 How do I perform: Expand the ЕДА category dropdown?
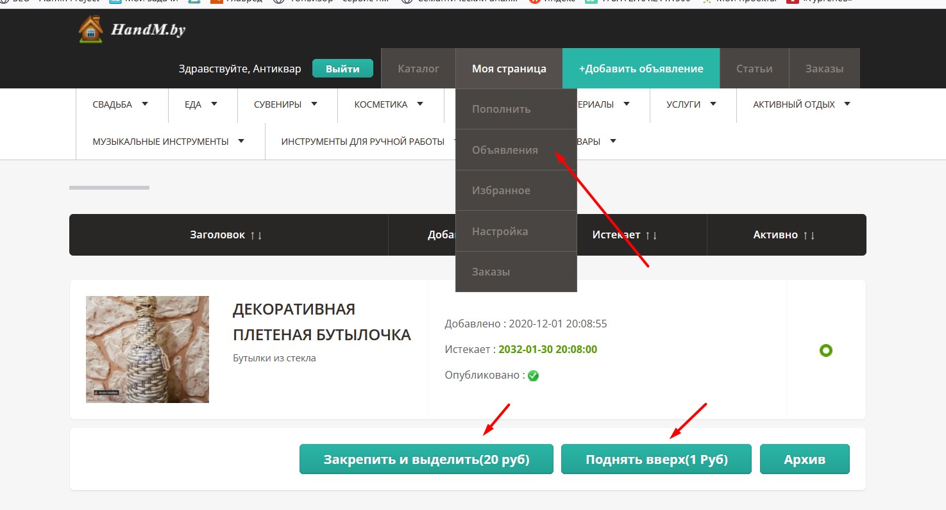(214, 104)
